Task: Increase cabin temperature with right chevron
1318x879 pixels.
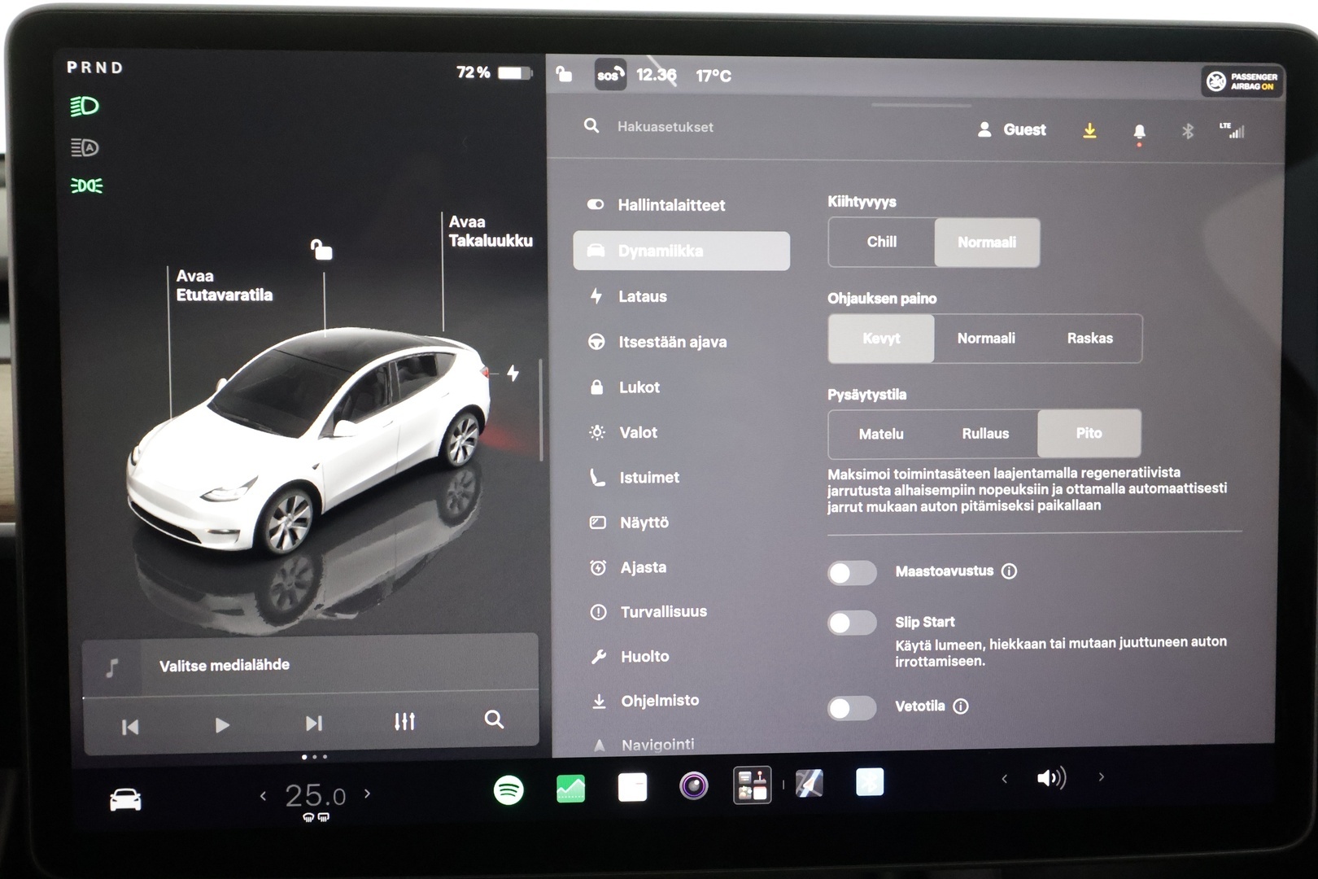Action: click(x=368, y=793)
